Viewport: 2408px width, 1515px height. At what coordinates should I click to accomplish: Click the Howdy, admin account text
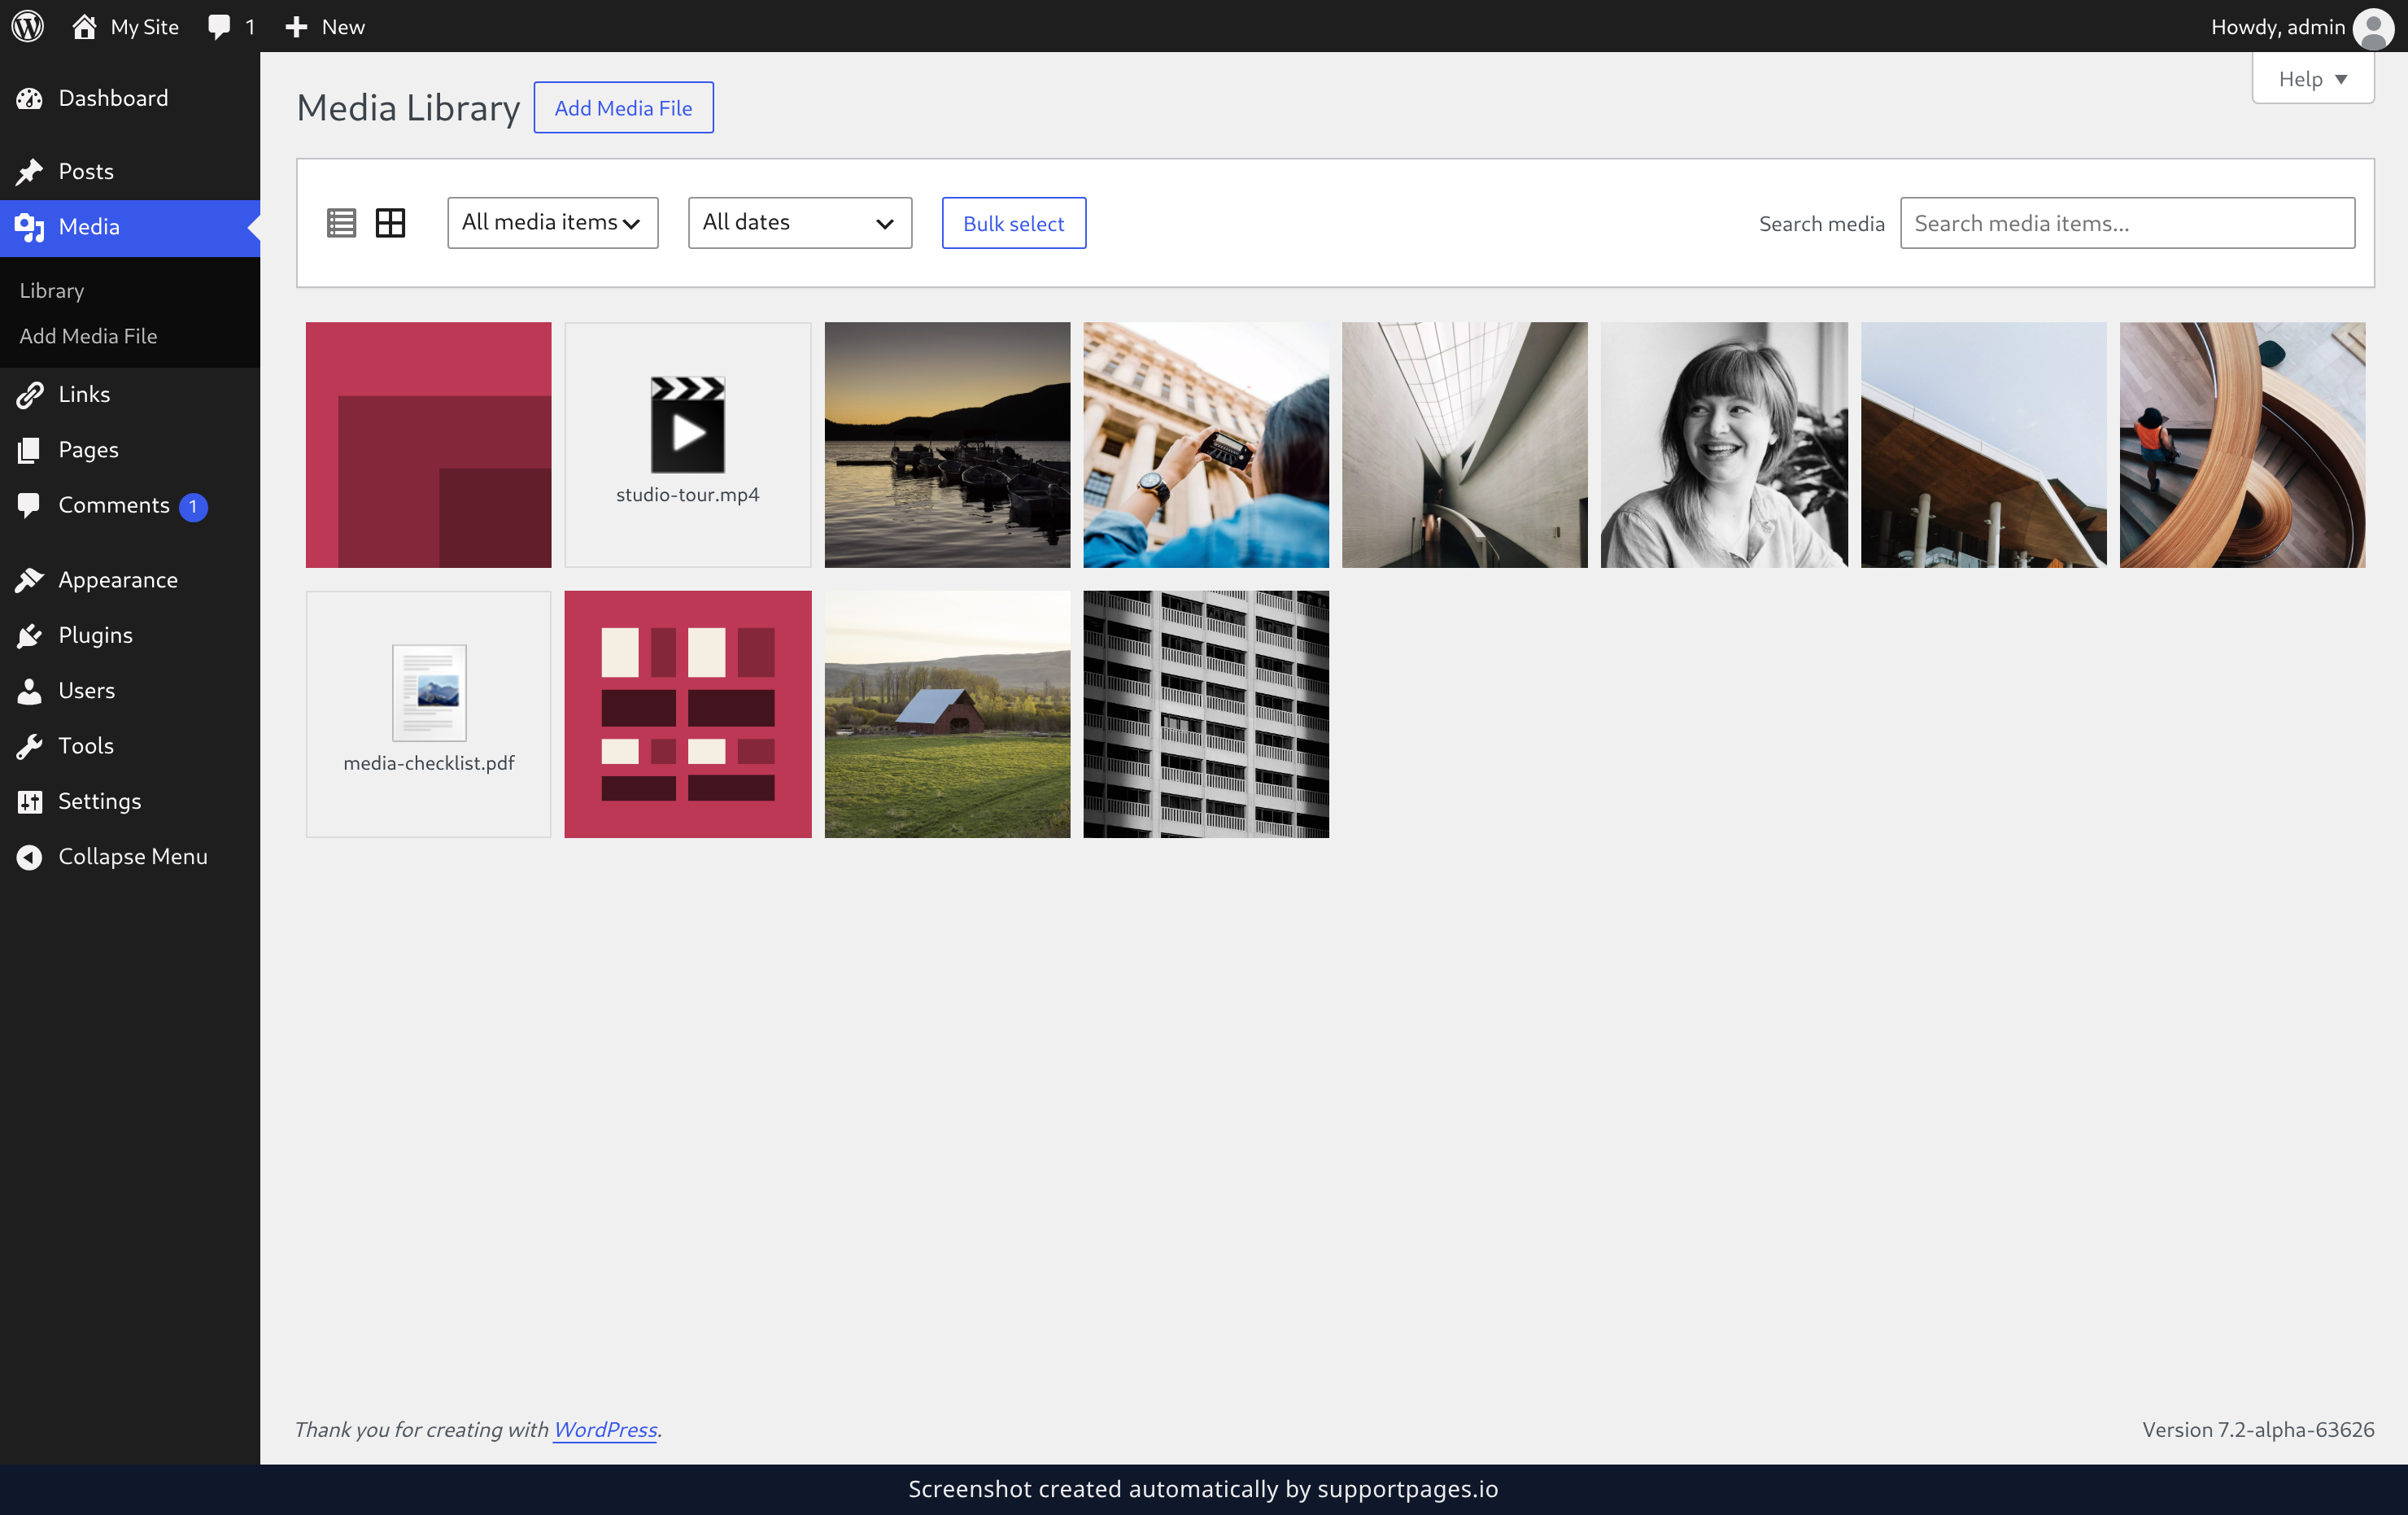pos(2277,27)
